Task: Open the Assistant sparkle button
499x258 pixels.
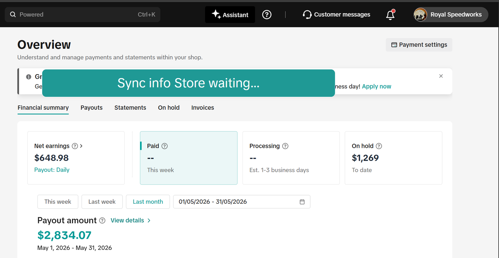Action: pos(230,14)
